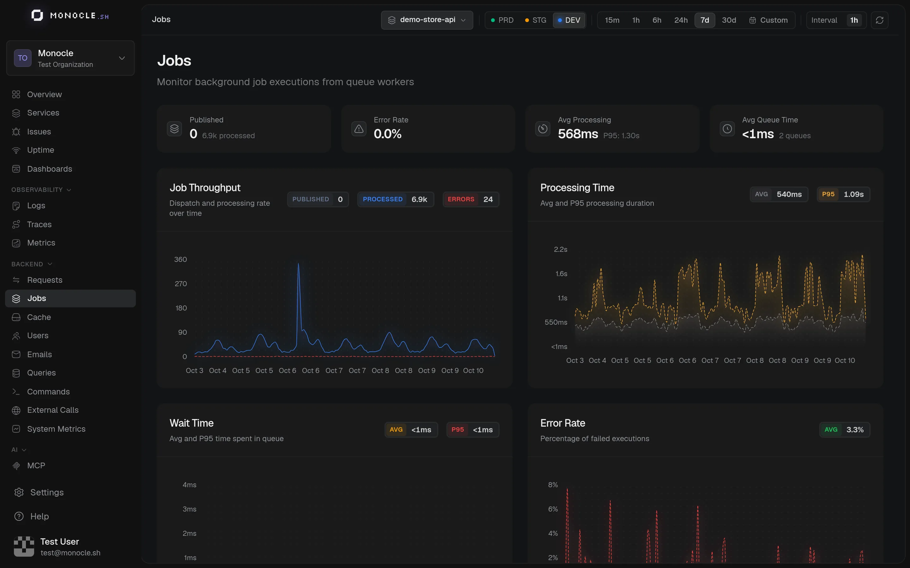Open Overview via its grid icon
Screen dimensions: 910x568
(x=16, y=94)
